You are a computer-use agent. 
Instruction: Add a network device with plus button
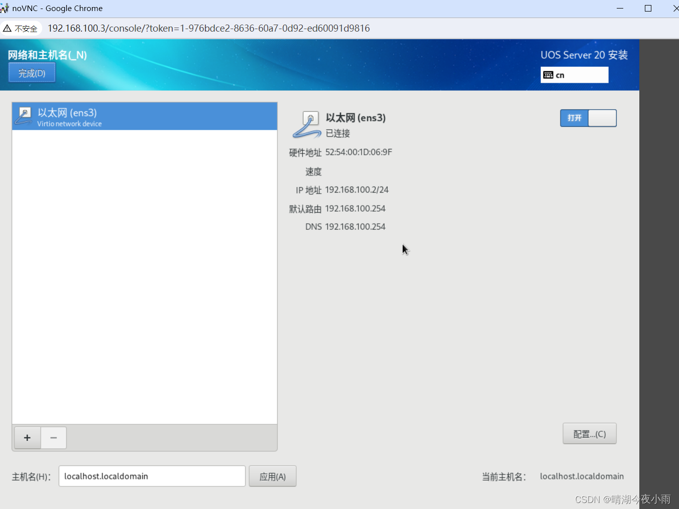click(28, 438)
